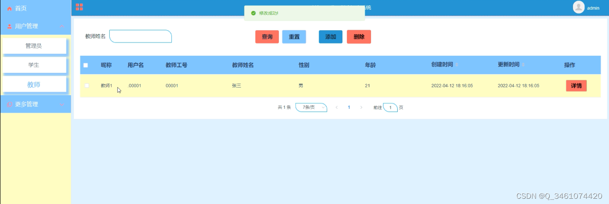609x204 pixels.
Task: Click the admin username text
Action: (593, 8)
